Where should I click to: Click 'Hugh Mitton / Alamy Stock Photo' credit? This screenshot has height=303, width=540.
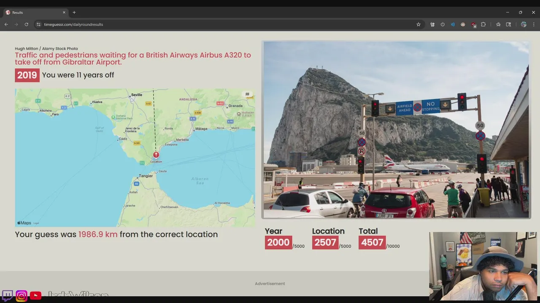(x=46, y=49)
